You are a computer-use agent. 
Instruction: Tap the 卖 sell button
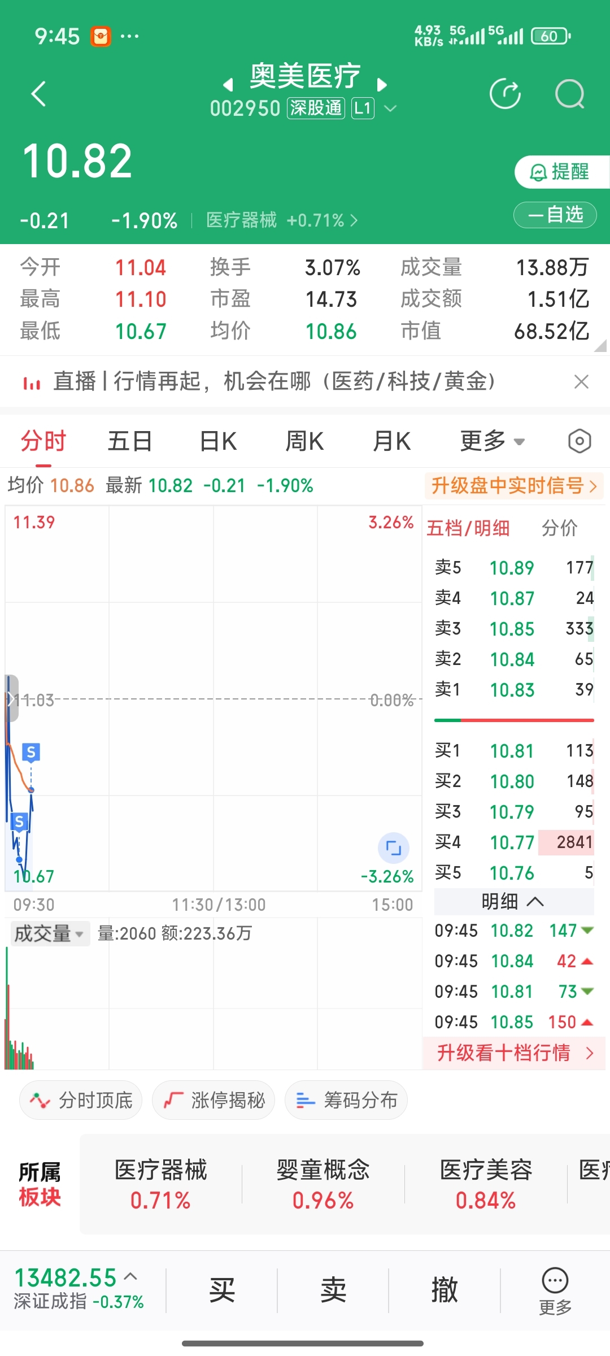tap(333, 1290)
